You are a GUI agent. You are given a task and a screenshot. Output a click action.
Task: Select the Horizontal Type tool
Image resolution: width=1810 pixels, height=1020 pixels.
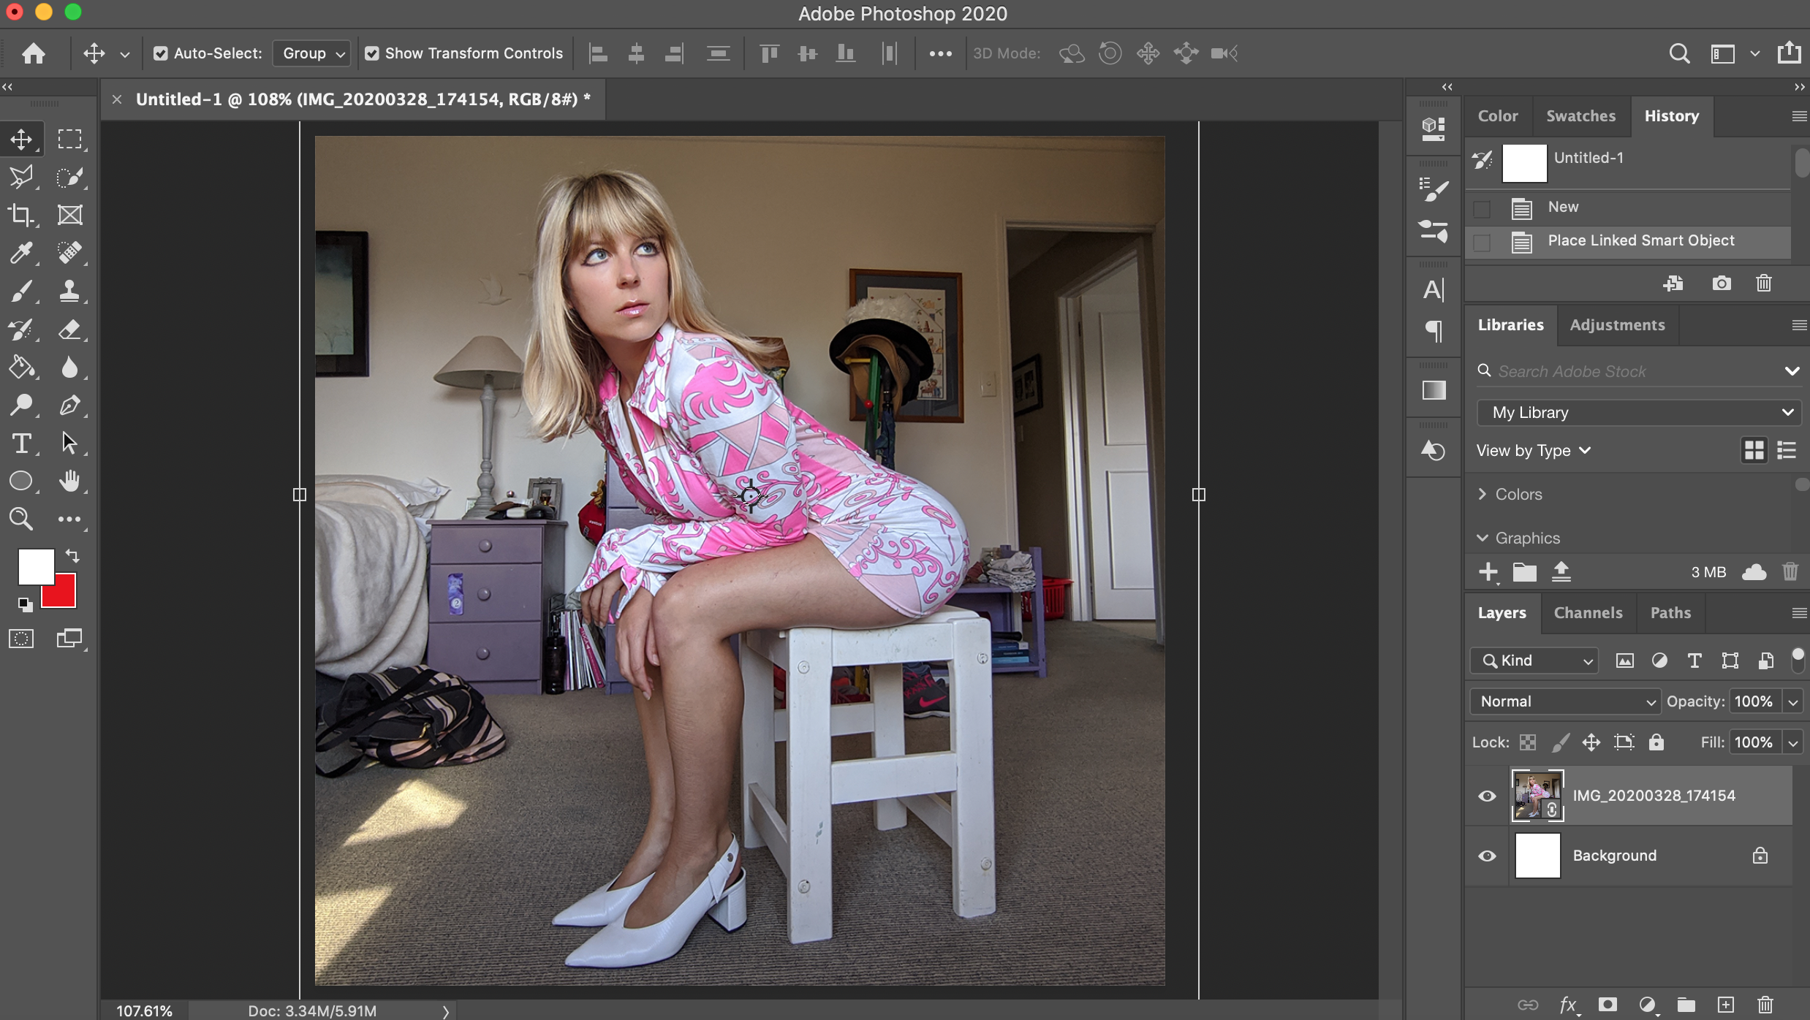tap(21, 444)
